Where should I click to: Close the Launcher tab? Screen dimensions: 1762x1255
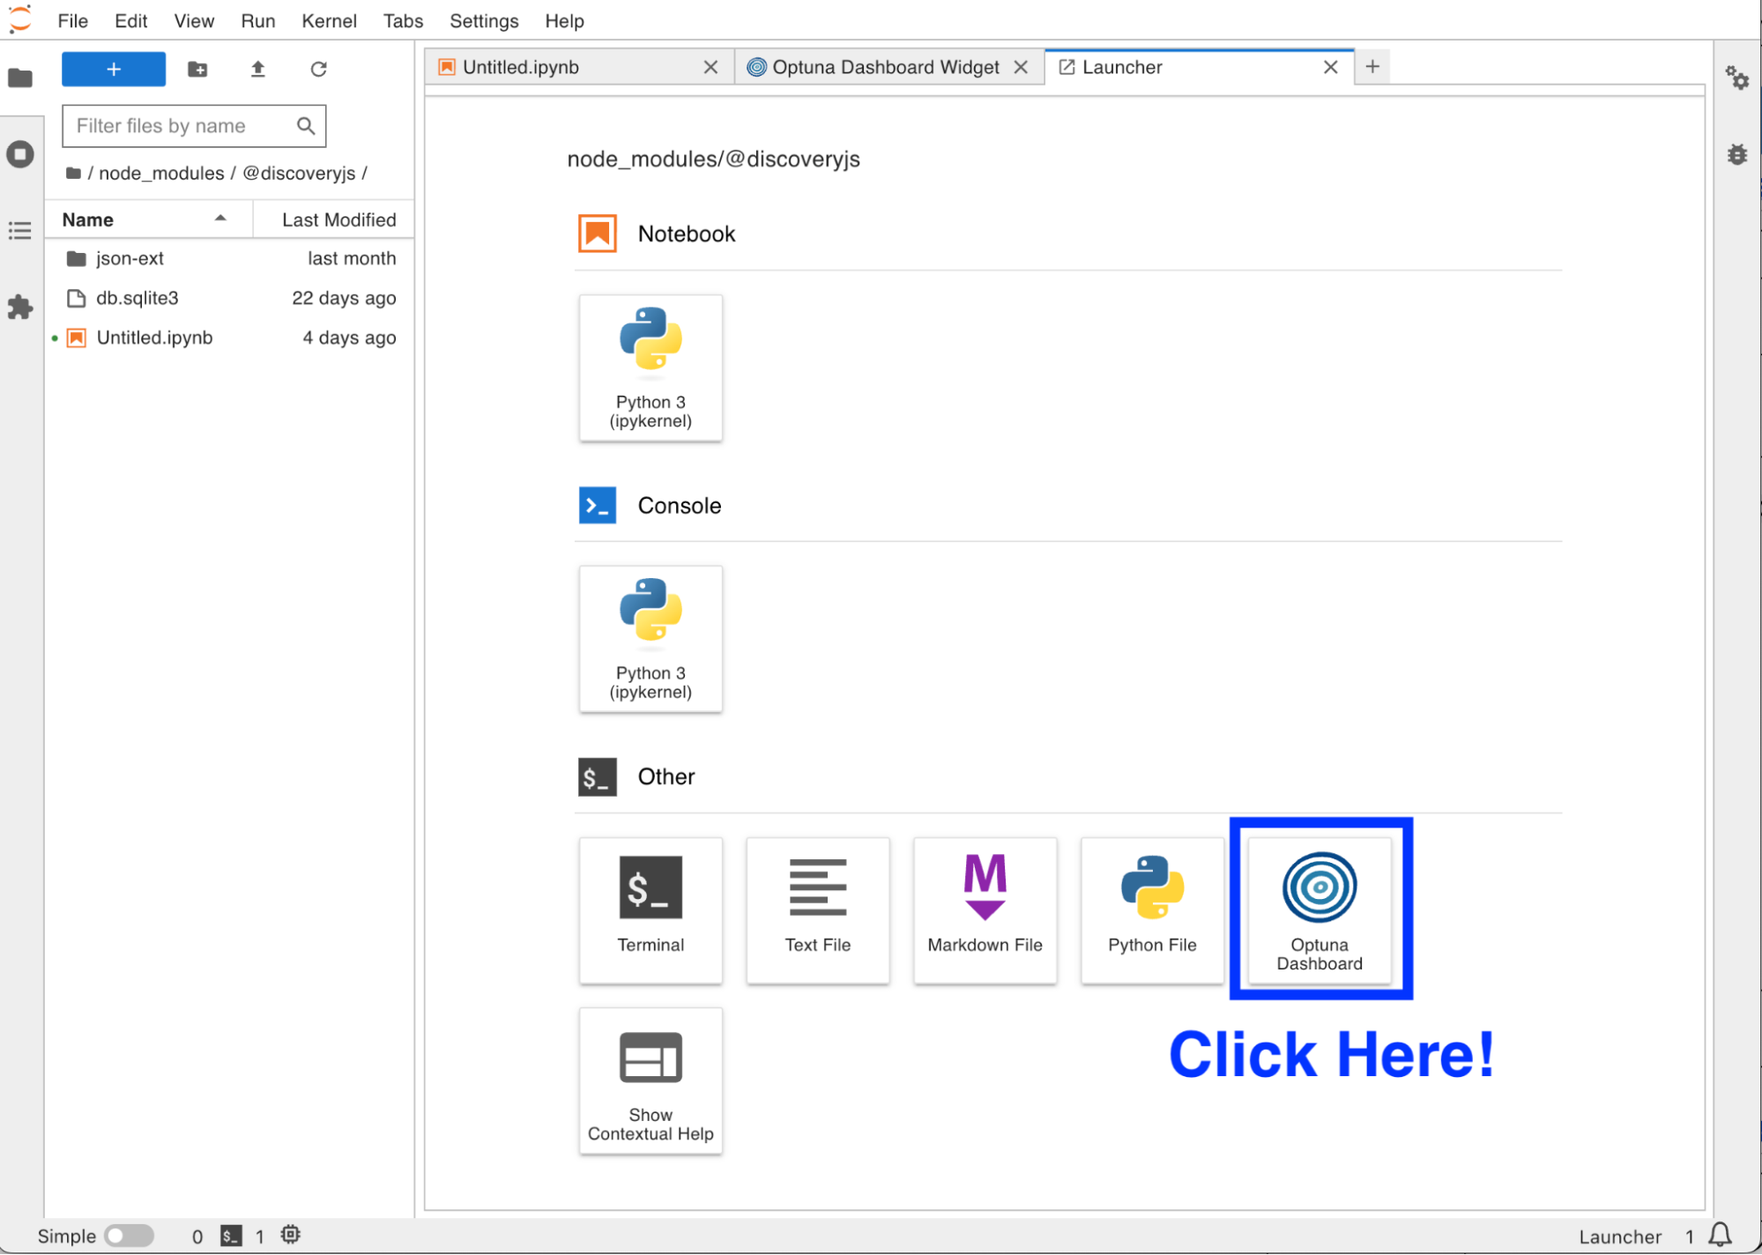click(1331, 67)
